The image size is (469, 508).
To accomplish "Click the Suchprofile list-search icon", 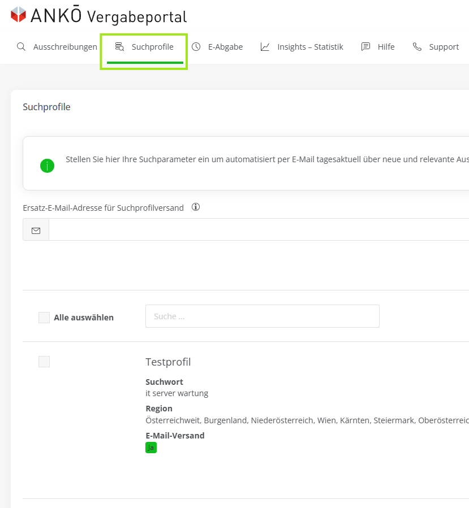I will 119,47.
